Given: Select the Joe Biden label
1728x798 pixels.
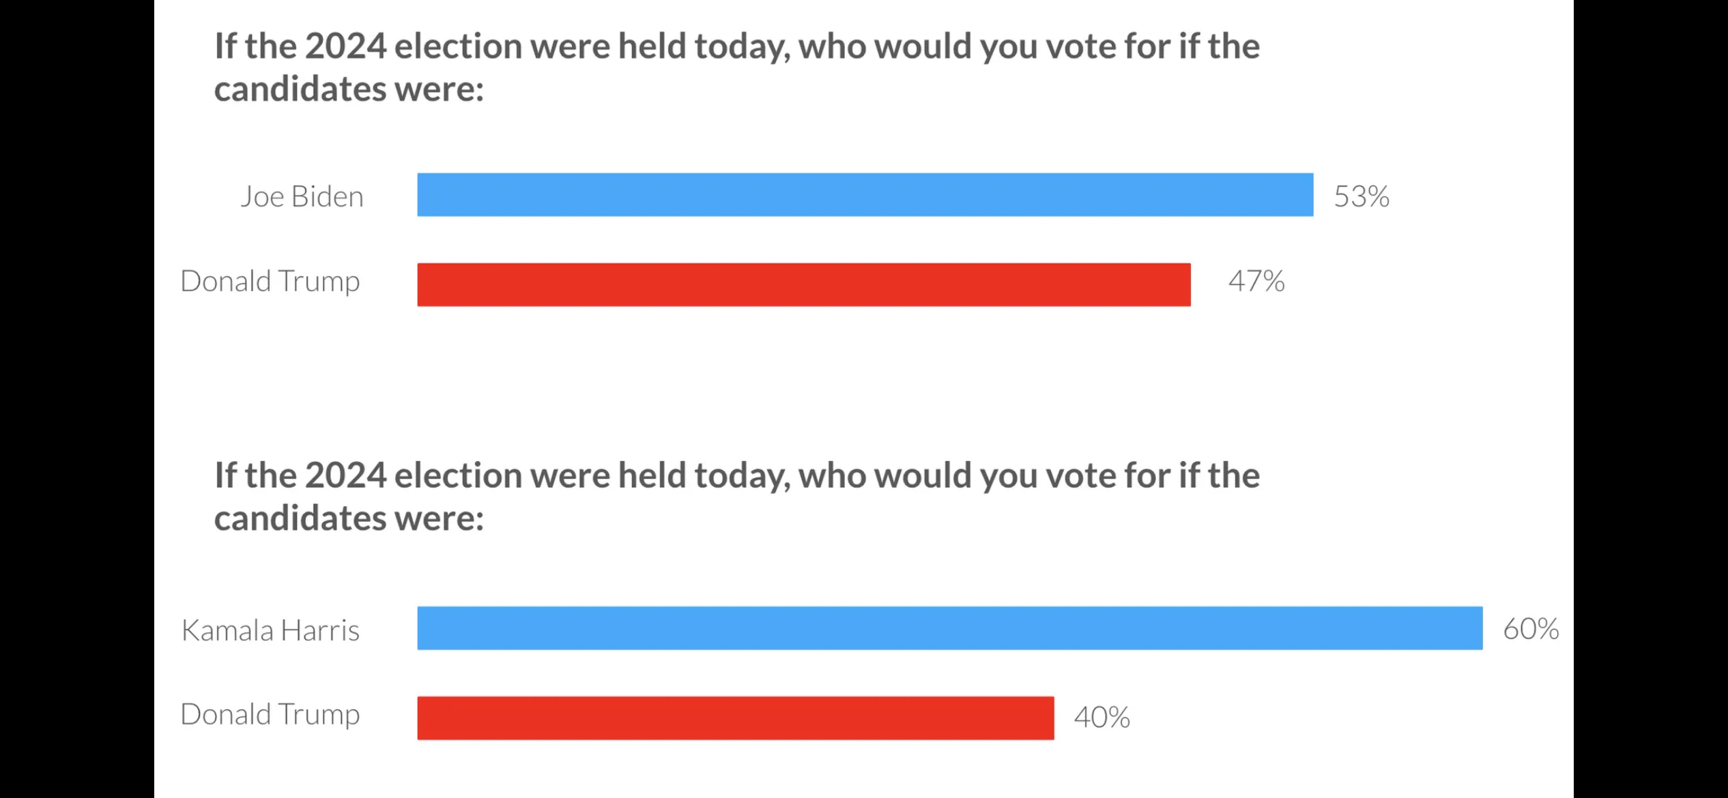Looking at the screenshot, I should pyautogui.click(x=302, y=196).
